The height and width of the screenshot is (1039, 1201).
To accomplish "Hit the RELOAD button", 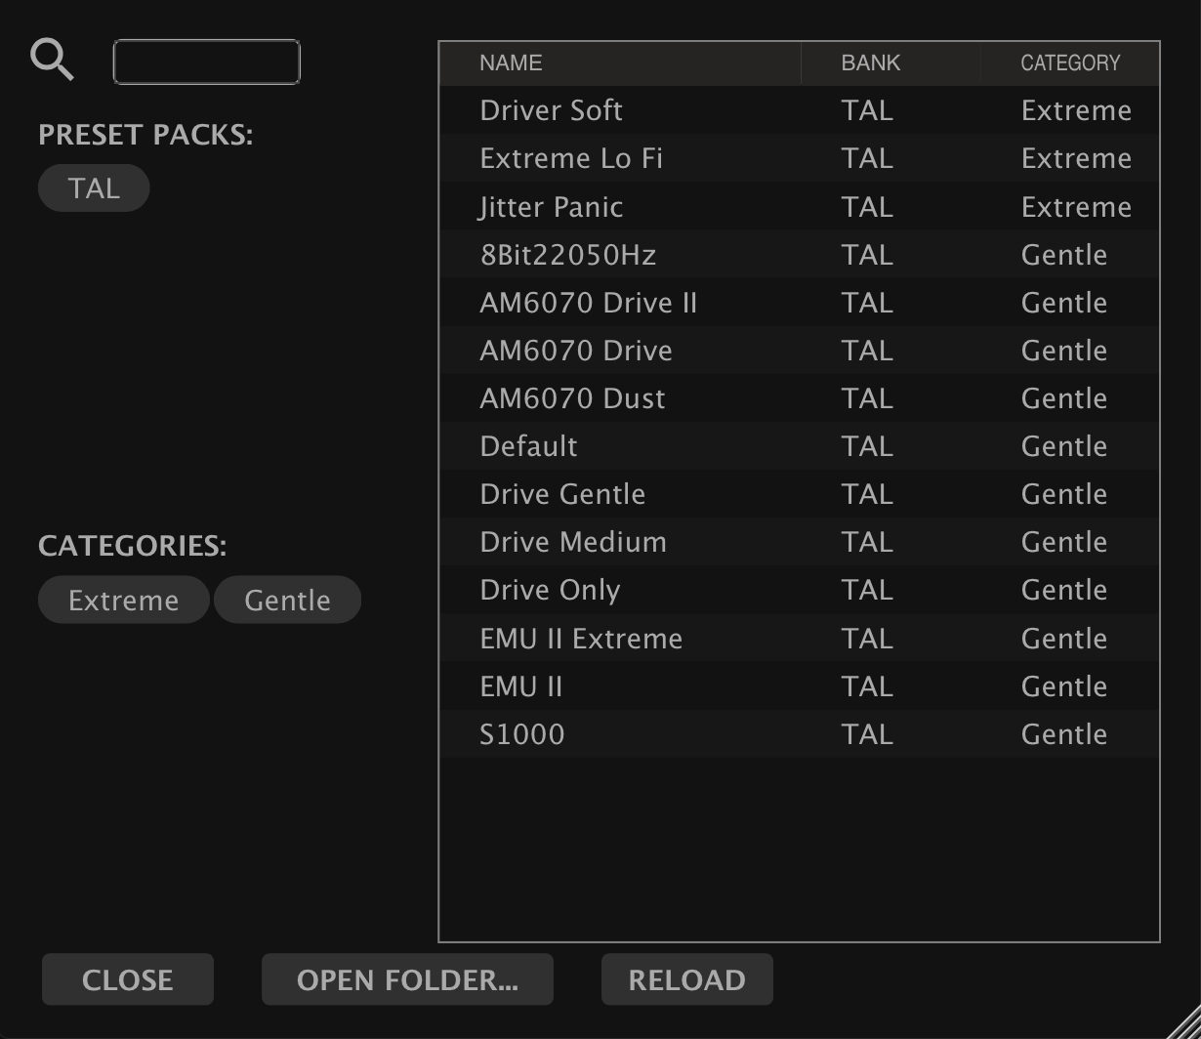I will [686, 979].
